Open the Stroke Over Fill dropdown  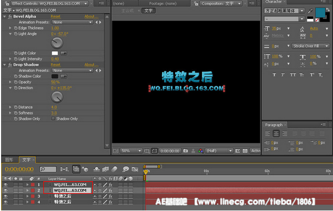coord(310,46)
